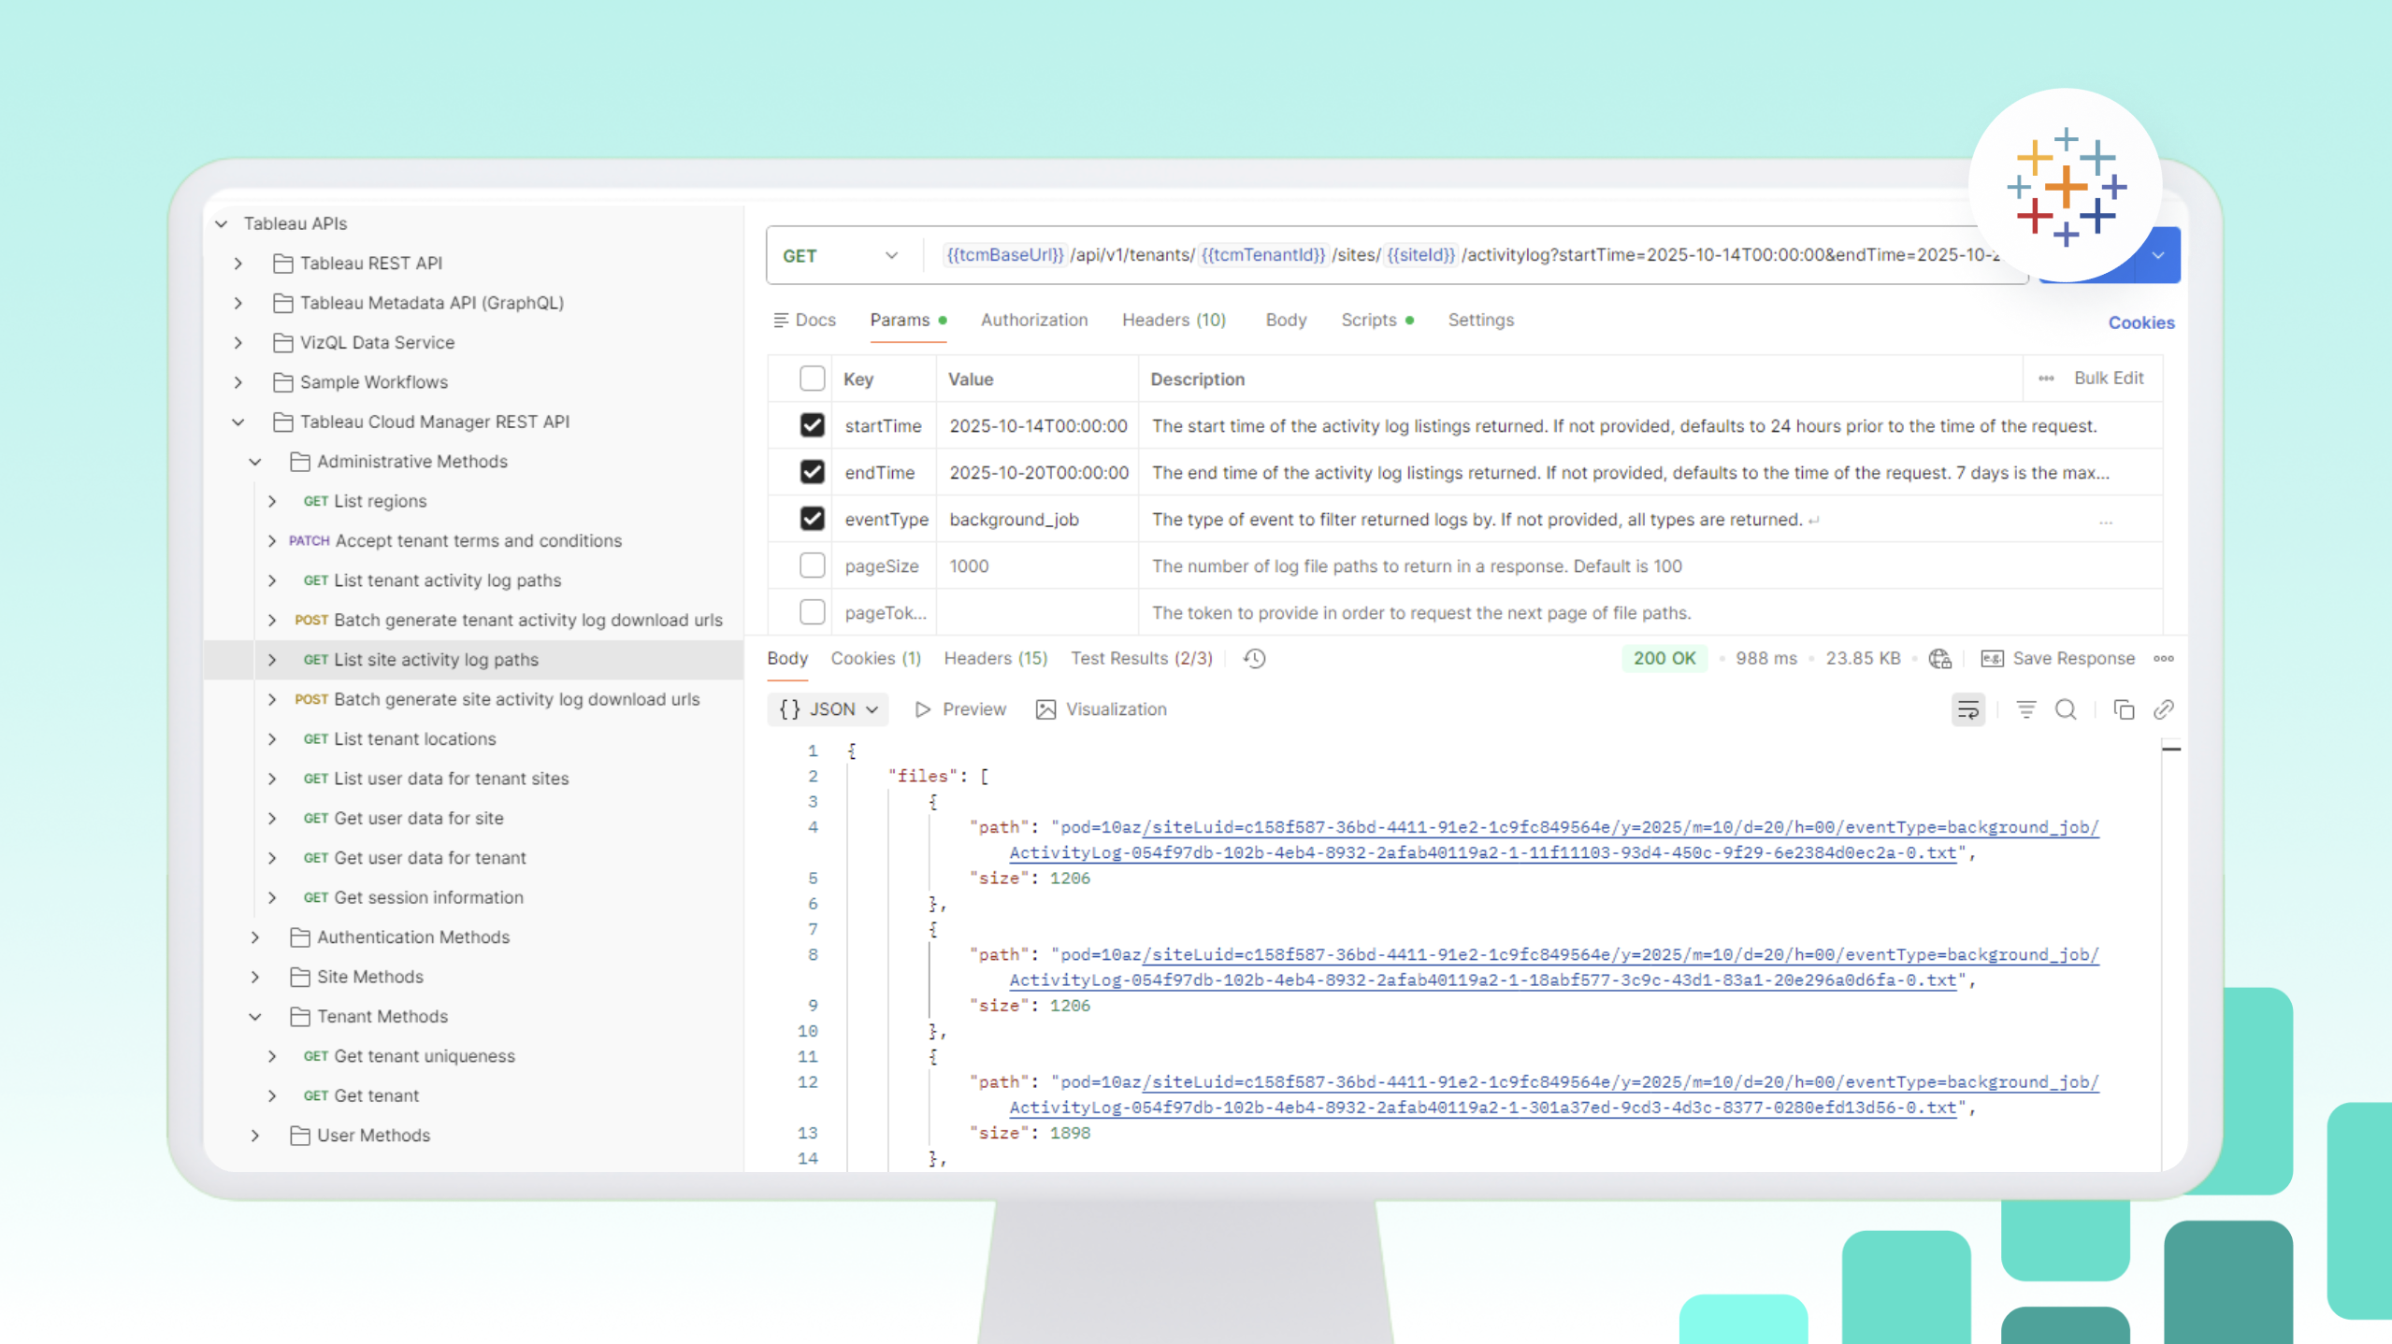Open the GET method dropdown

840,255
